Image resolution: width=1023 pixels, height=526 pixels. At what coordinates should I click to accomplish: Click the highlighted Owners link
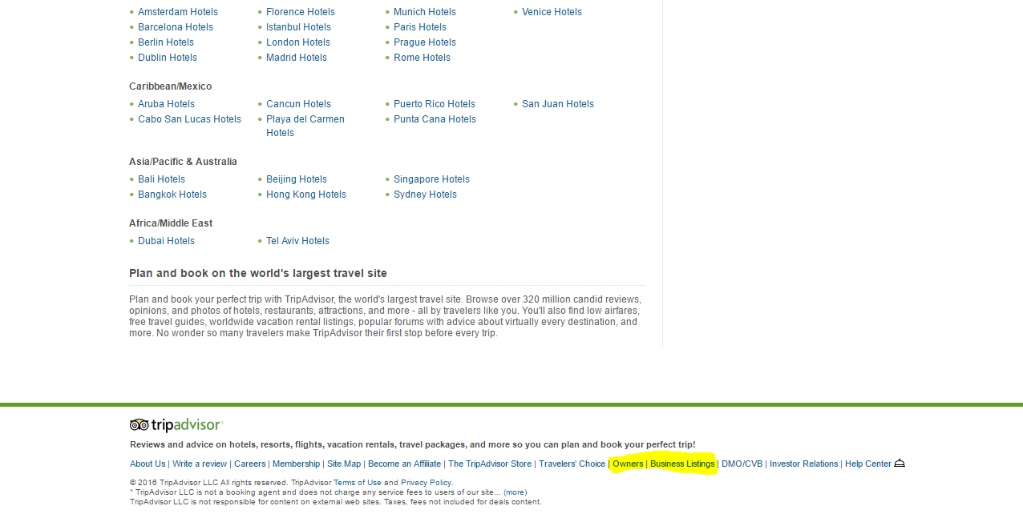[628, 464]
